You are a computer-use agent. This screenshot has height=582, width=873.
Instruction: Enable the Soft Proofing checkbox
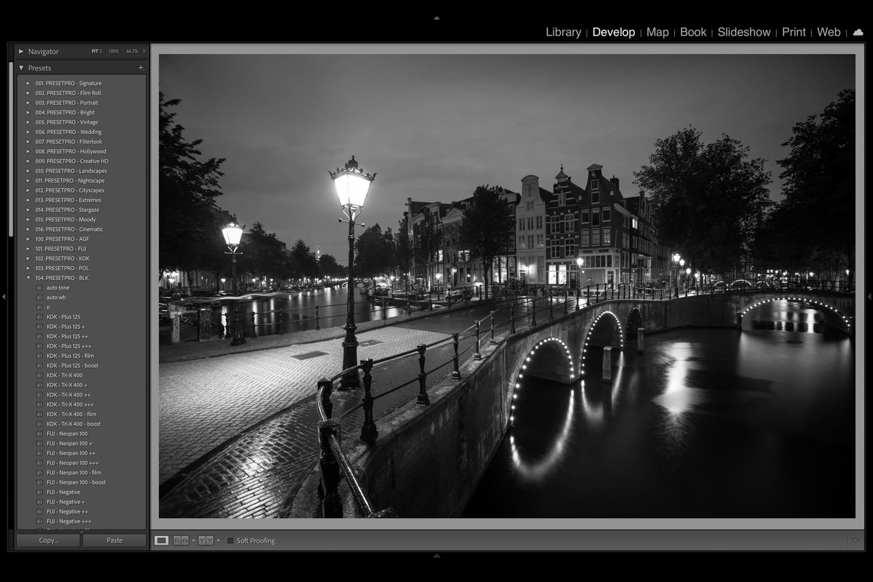pyautogui.click(x=230, y=541)
